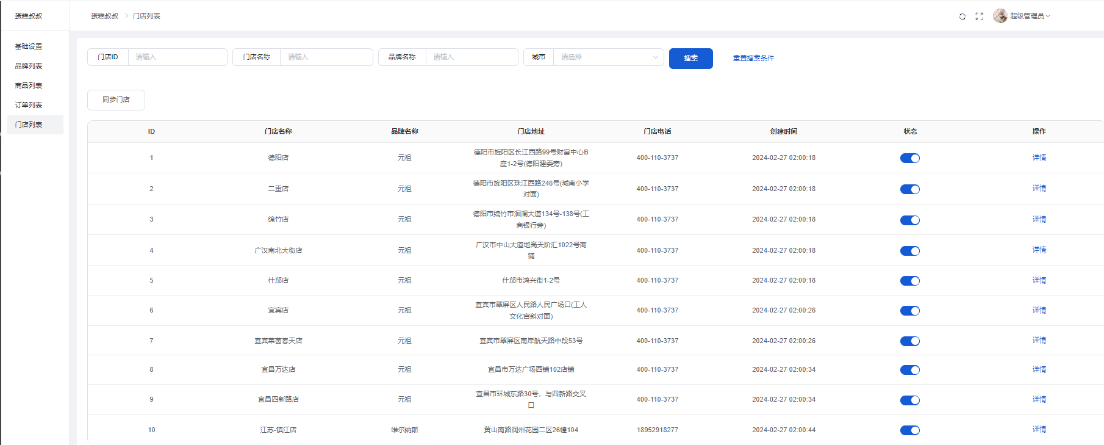Viewport: 1104px width, 445px height.
Task: Click into the 品牌名称 input field
Action: click(471, 57)
